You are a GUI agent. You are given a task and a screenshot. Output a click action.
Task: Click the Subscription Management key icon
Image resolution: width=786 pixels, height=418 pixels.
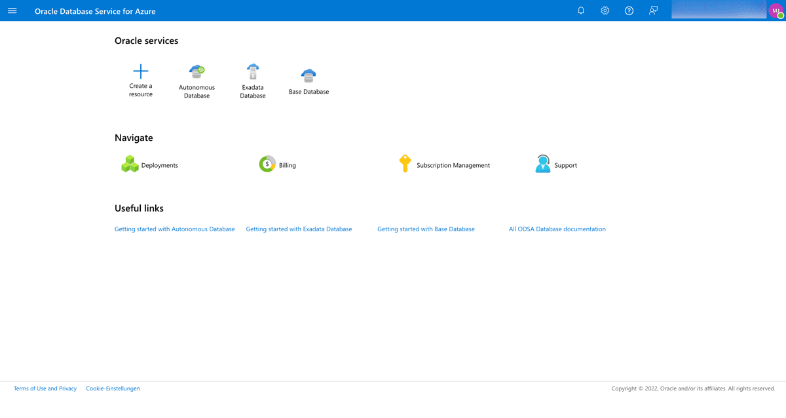coord(405,164)
